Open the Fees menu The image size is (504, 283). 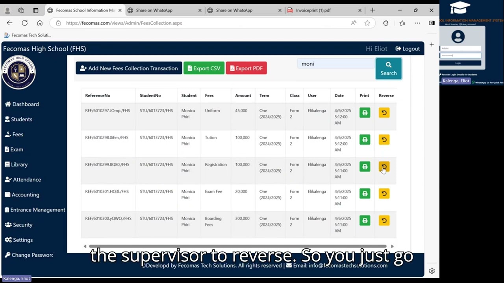point(14,134)
